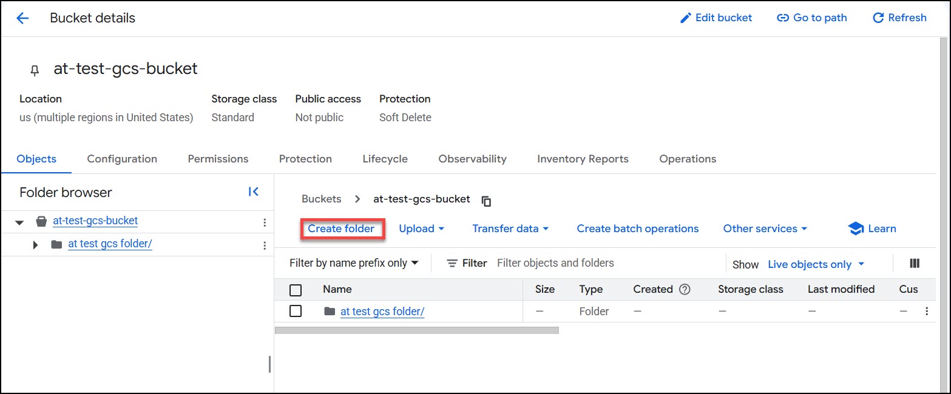Image resolution: width=951 pixels, height=394 pixels.
Task: Open at test gcs folder/ link in Folder browser
Action: point(110,244)
